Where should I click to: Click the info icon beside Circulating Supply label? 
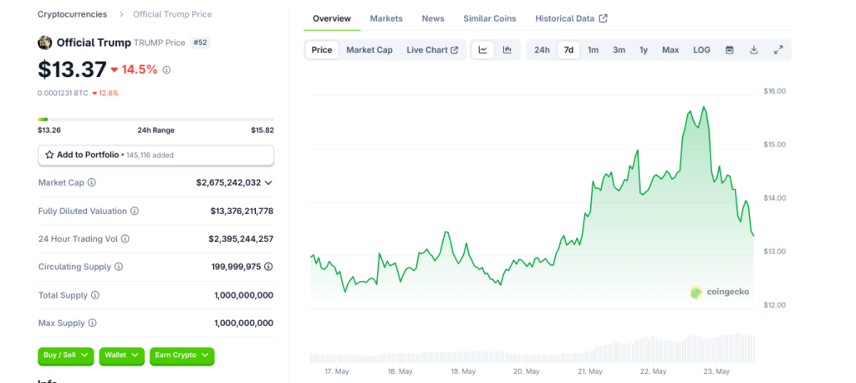(119, 267)
